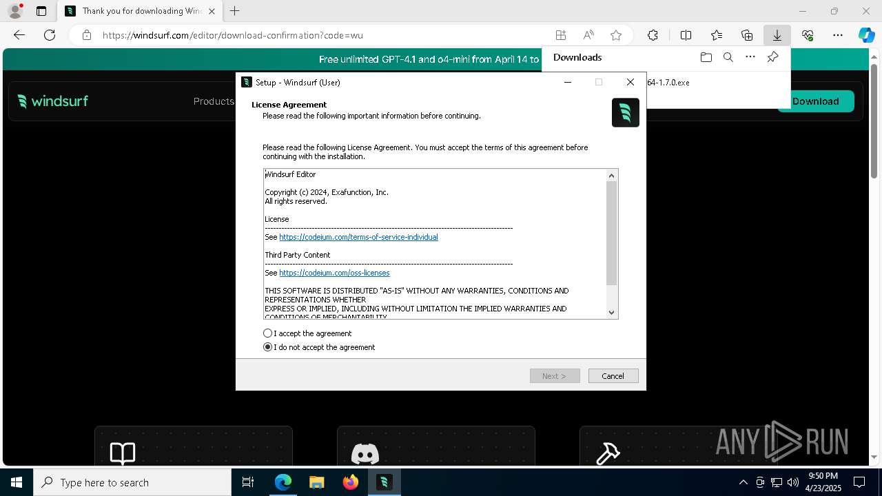
Task: Click the Free unlimited GPT-4.1 banner
Action: (x=429, y=60)
